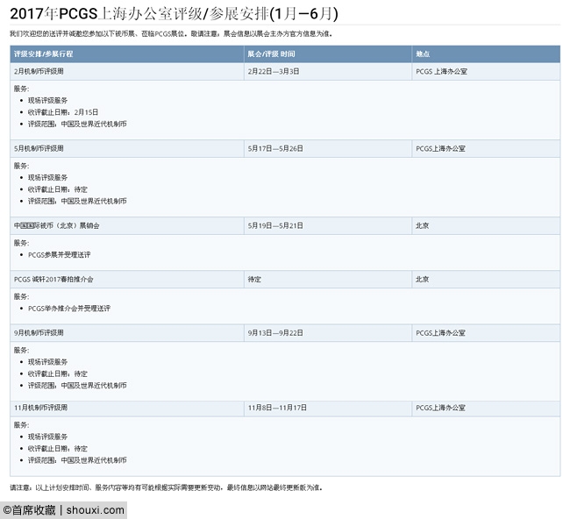Click 评级范围 bullet under 9月机制币评级周
The height and width of the screenshot is (519, 570).
pyautogui.click(x=77, y=385)
